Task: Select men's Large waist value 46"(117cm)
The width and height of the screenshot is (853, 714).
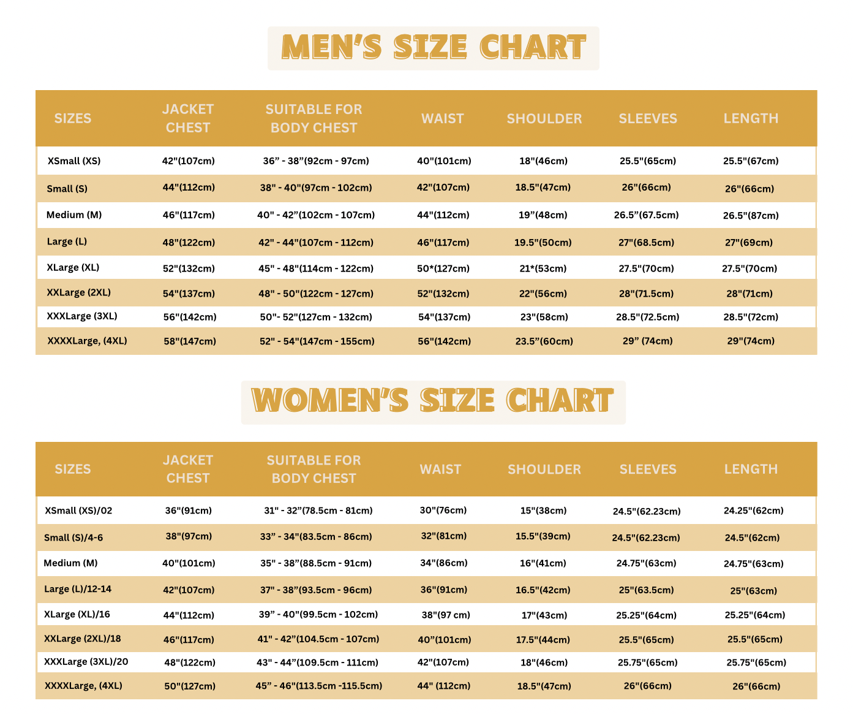Action: [x=443, y=242]
